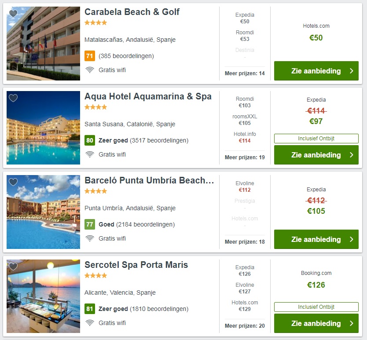Select the rating badge 71 for Carabela

(x=90, y=56)
